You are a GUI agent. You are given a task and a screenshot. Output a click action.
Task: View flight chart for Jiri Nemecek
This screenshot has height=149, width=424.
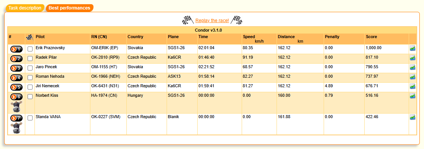[x=413, y=87]
